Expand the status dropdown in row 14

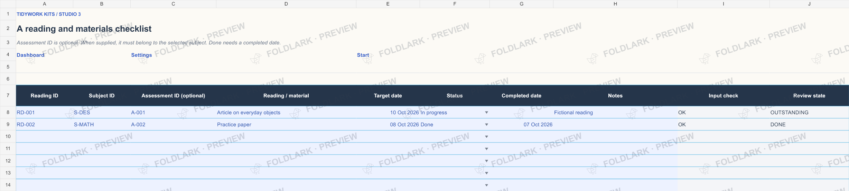tap(486, 185)
